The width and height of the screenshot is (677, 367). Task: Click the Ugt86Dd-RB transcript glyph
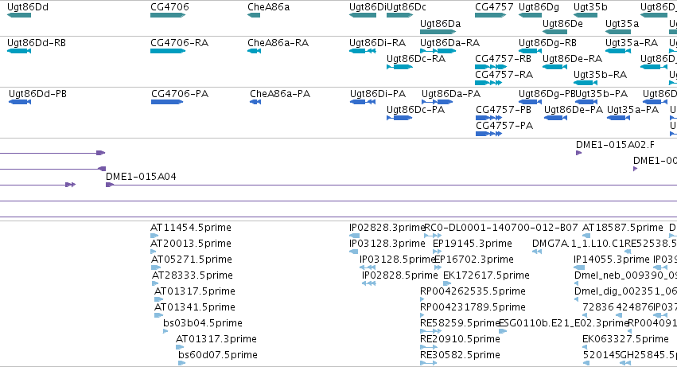click(19, 51)
